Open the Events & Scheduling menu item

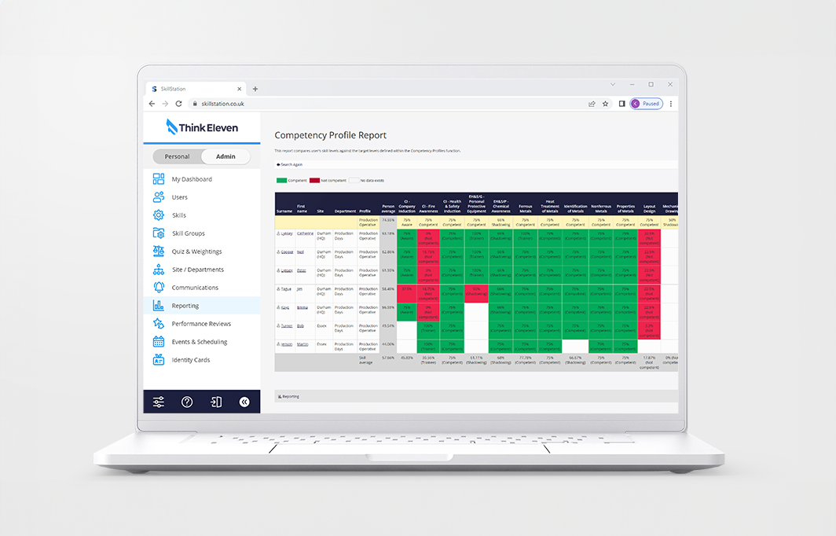point(200,342)
